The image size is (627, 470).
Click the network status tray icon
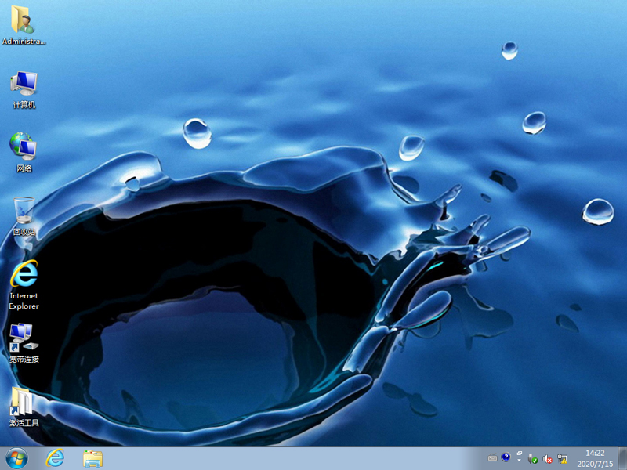point(563,458)
